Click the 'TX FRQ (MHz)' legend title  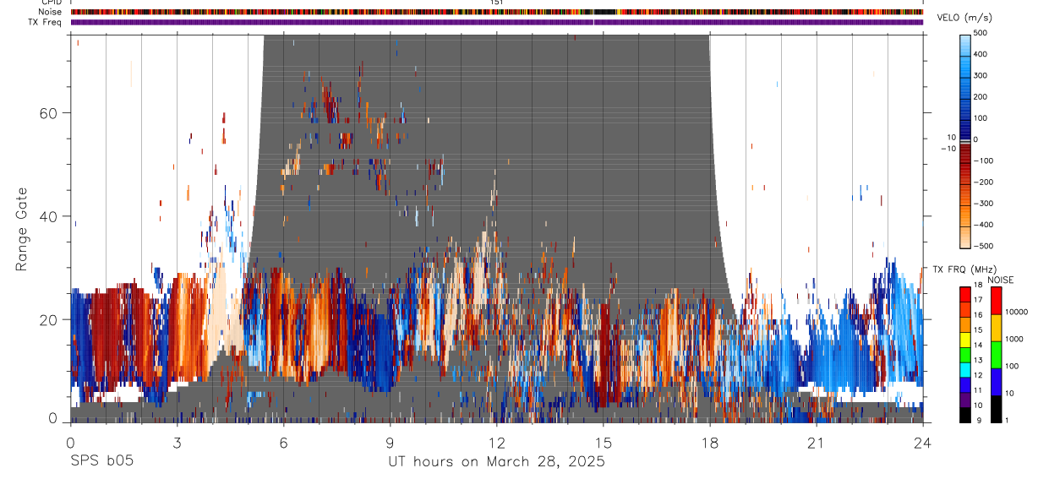click(x=964, y=269)
